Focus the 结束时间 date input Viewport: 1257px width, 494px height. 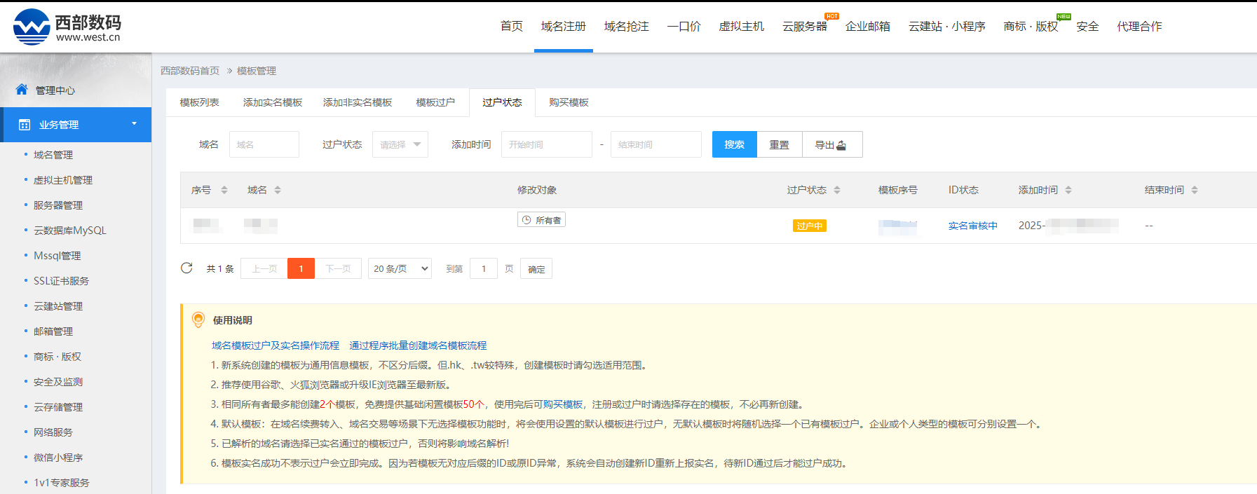(x=656, y=144)
